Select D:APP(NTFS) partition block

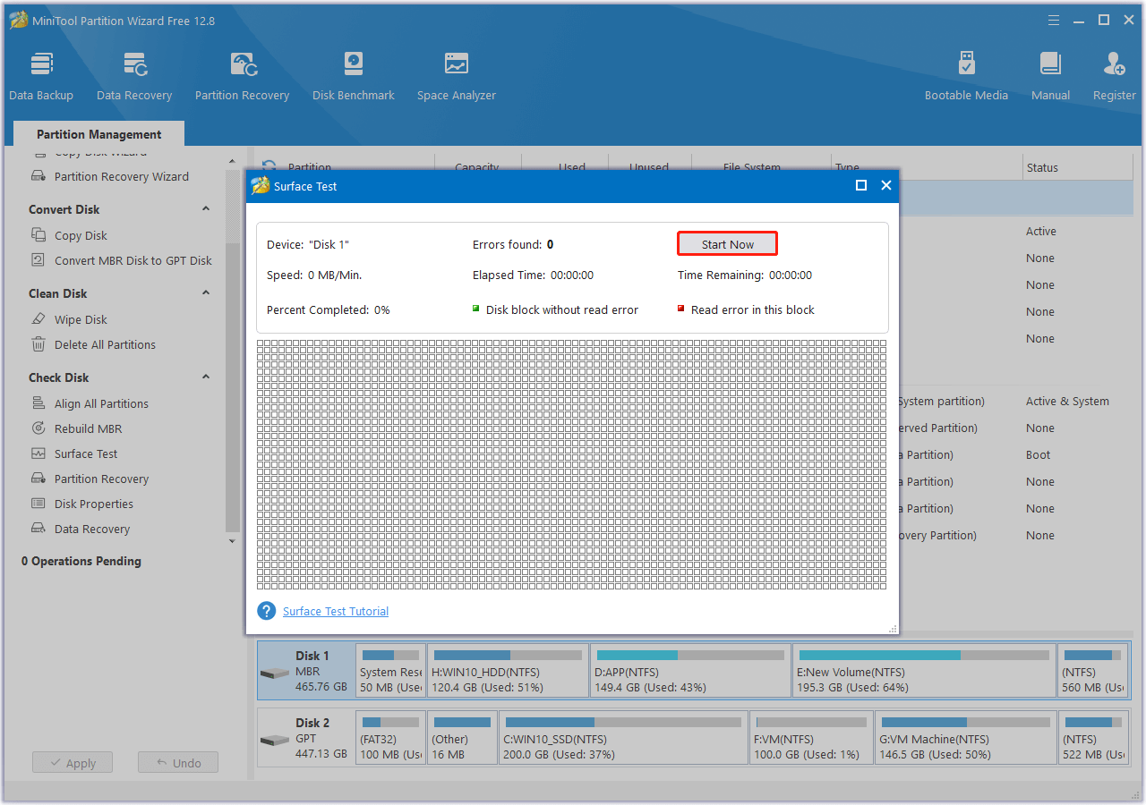(x=690, y=671)
